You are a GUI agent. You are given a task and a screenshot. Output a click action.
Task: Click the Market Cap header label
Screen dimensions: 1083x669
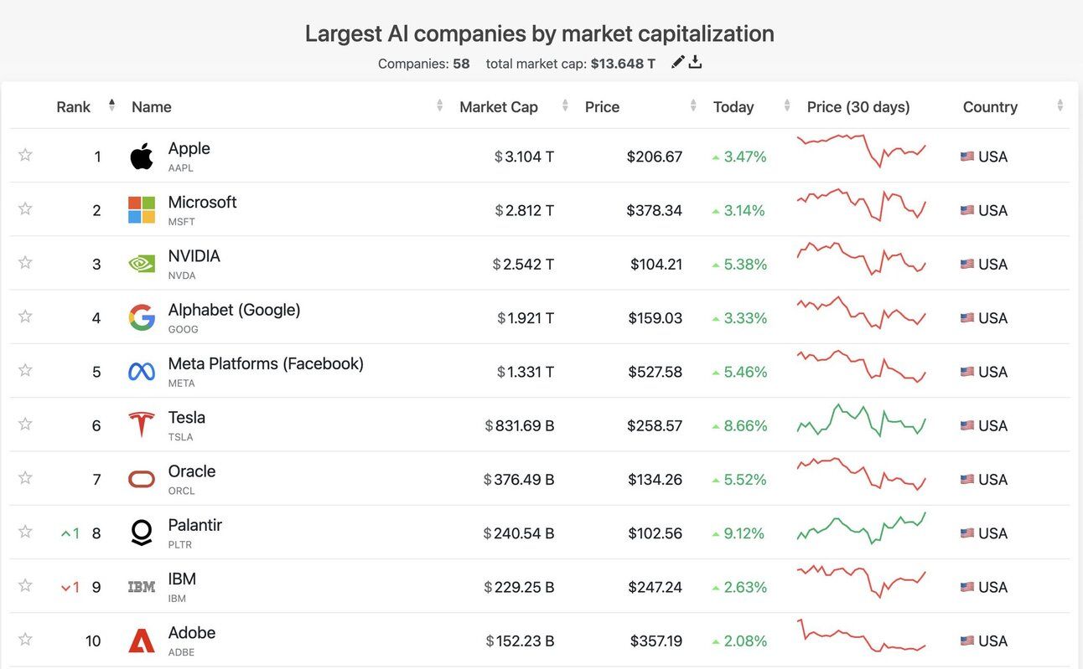coord(499,107)
